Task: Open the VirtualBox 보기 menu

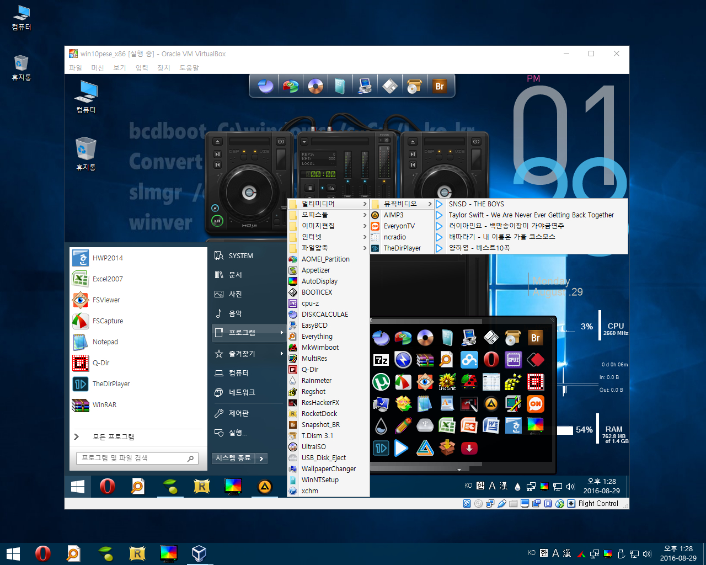Action: [120, 67]
